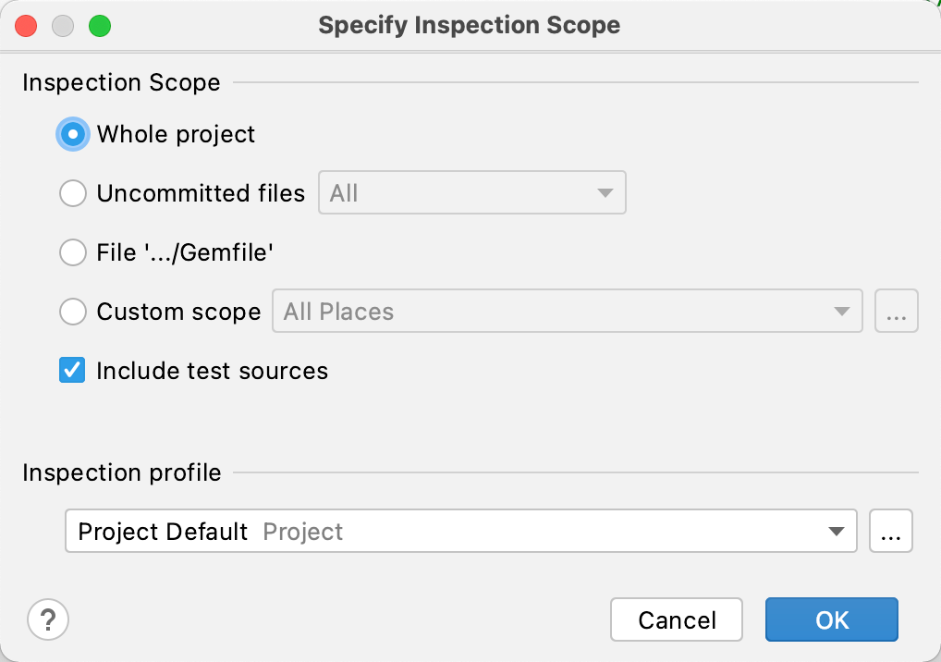Viewport: 941px width, 662px height.
Task: Open custom scope editor via '...' button
Action: click(896, 311)
